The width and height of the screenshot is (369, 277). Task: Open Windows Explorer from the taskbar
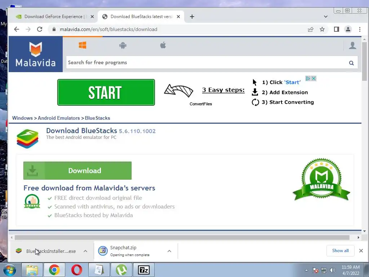tap(32, 270)
